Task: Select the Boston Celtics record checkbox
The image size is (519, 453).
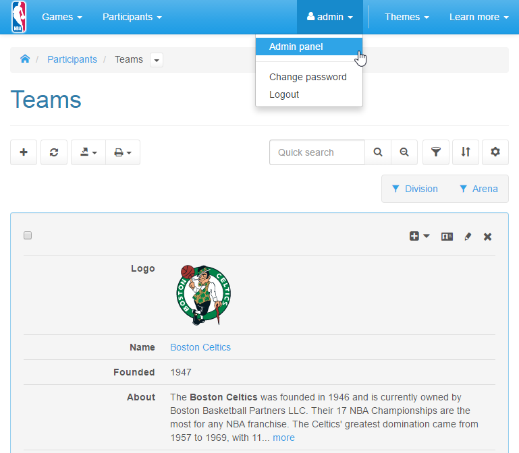Action: click(28, 235)
